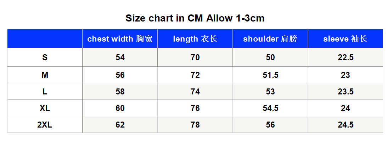The width and height of the screenshot is (392, 142).
Task: Click the length value 74
Action: point(195,92)
